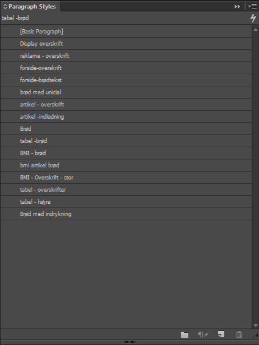Clear overrides with the paragraph mark icon
This screenshot has width=259, height=345.
[203, 335]
